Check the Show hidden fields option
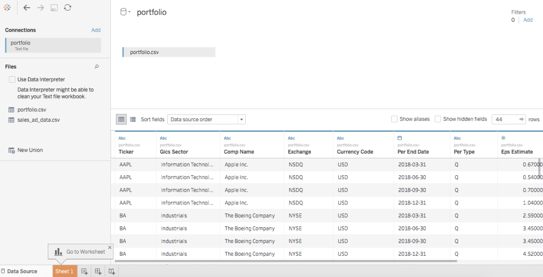This screenshot has width=543, height=277. (x=437, y=119)
